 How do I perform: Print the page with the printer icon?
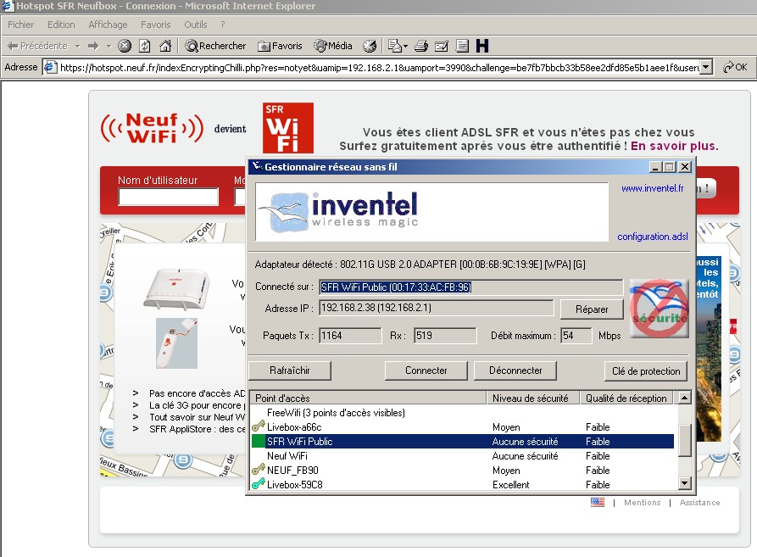(x=421, y=46)
